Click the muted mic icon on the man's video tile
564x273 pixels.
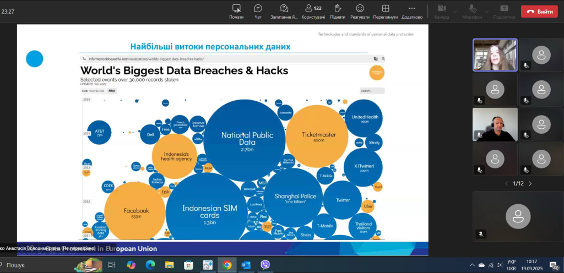(479, 135)
